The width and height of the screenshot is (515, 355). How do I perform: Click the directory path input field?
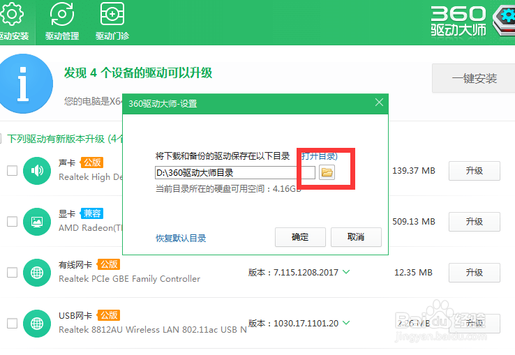pyautogui.click(x=235, y=172)
